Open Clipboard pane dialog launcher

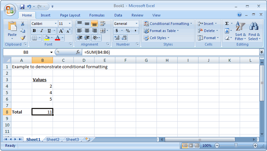click(x=25, y=44)
